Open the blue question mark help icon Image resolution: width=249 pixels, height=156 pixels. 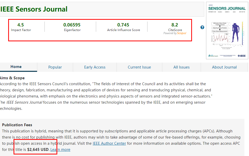(202, 27)
